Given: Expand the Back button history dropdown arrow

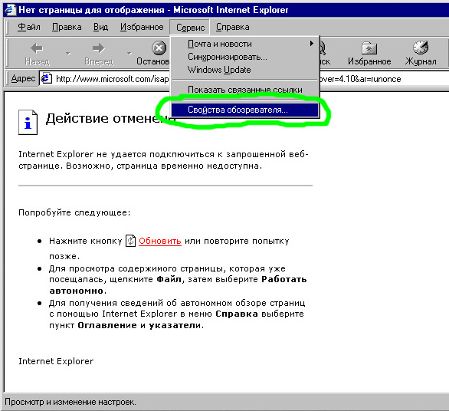Looking at the screenshot, I should (x=68, y=54).
